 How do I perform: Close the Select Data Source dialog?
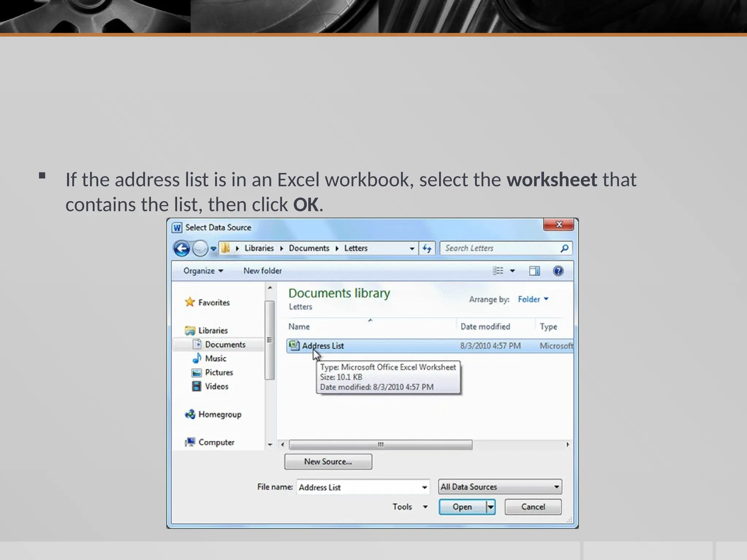pyautogui.click(x=558, y=225)
